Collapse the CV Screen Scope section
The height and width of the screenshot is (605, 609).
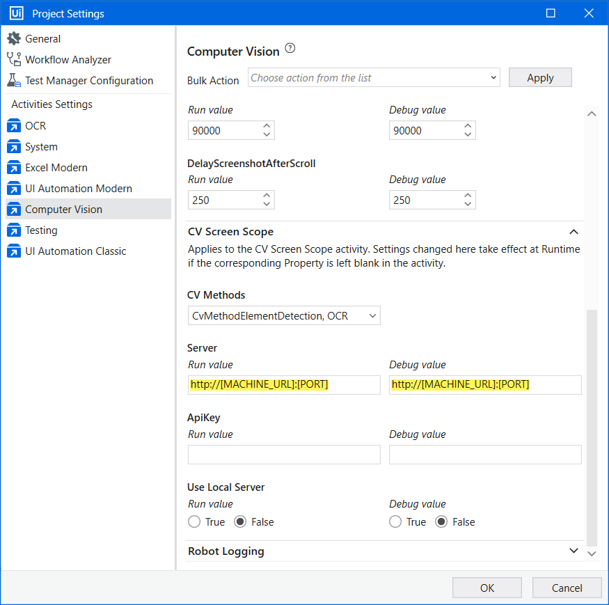[x=574, y=232]
